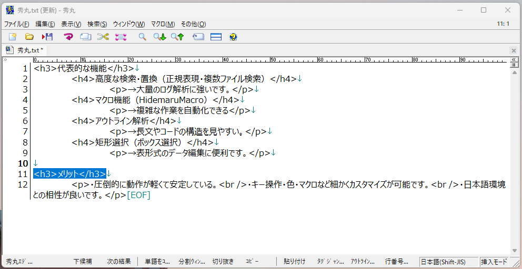Open search with the magnifying glass icon
522x269 pixels.
143,37
